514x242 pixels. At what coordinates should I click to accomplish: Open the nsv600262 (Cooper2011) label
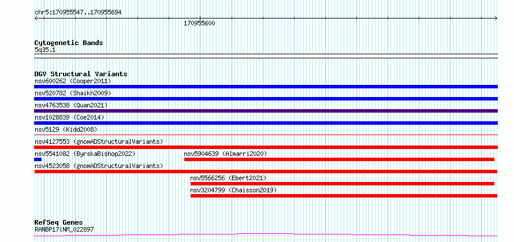[x=73, y=81]
